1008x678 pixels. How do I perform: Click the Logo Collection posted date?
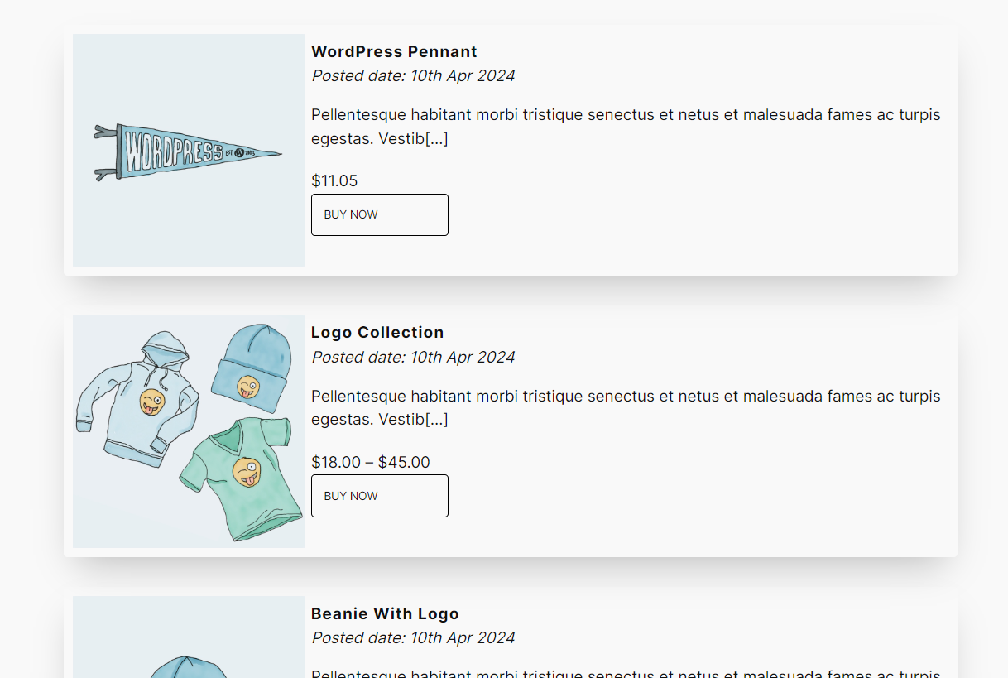point(413,357)
